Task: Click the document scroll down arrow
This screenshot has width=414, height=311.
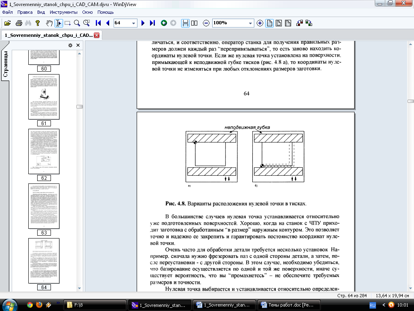Action: tap(411, 288)
